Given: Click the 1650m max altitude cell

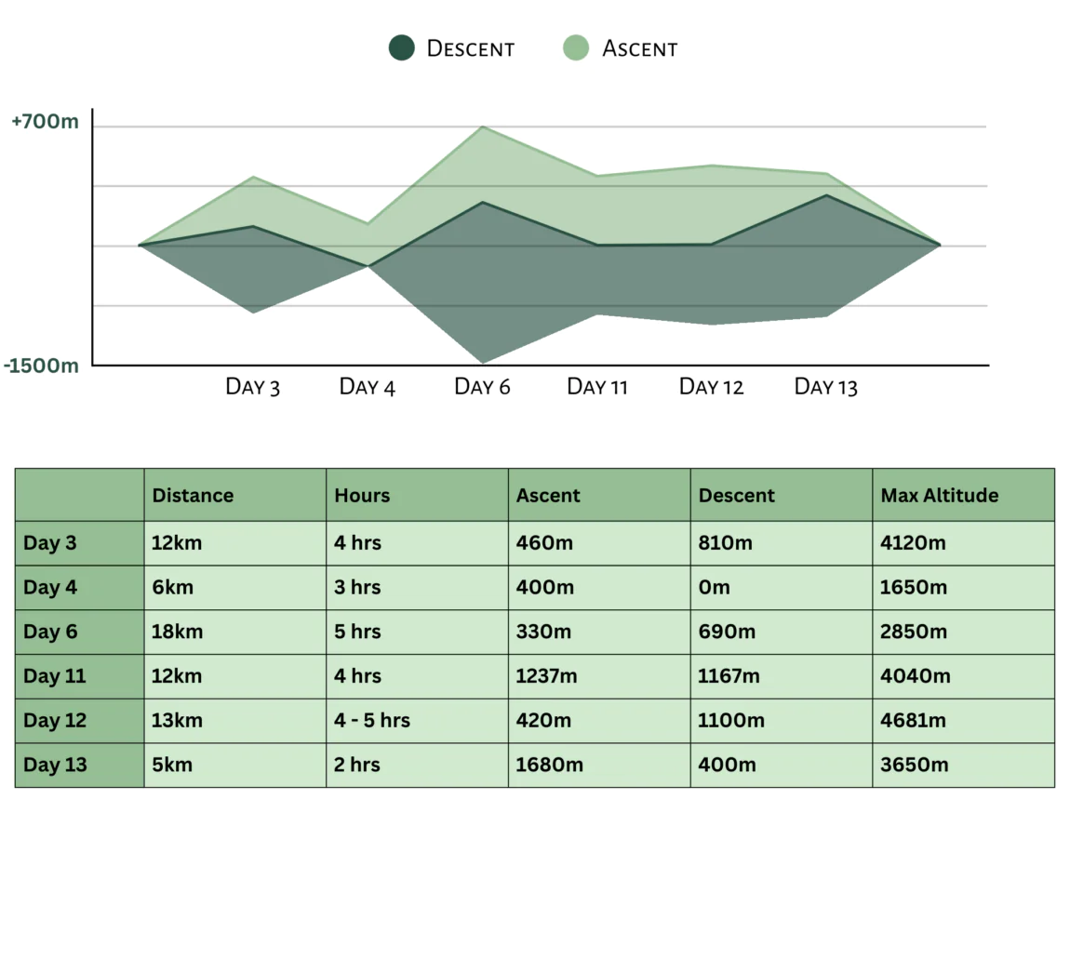Looking at the screenshot, I should click(964, 587).
